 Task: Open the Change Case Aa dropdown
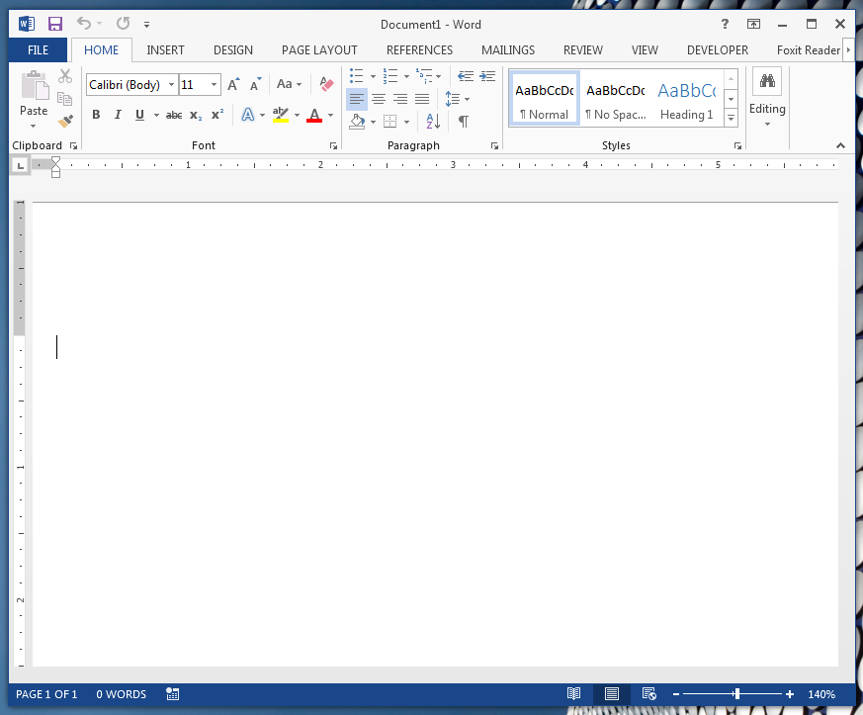[x=289, y=84]
